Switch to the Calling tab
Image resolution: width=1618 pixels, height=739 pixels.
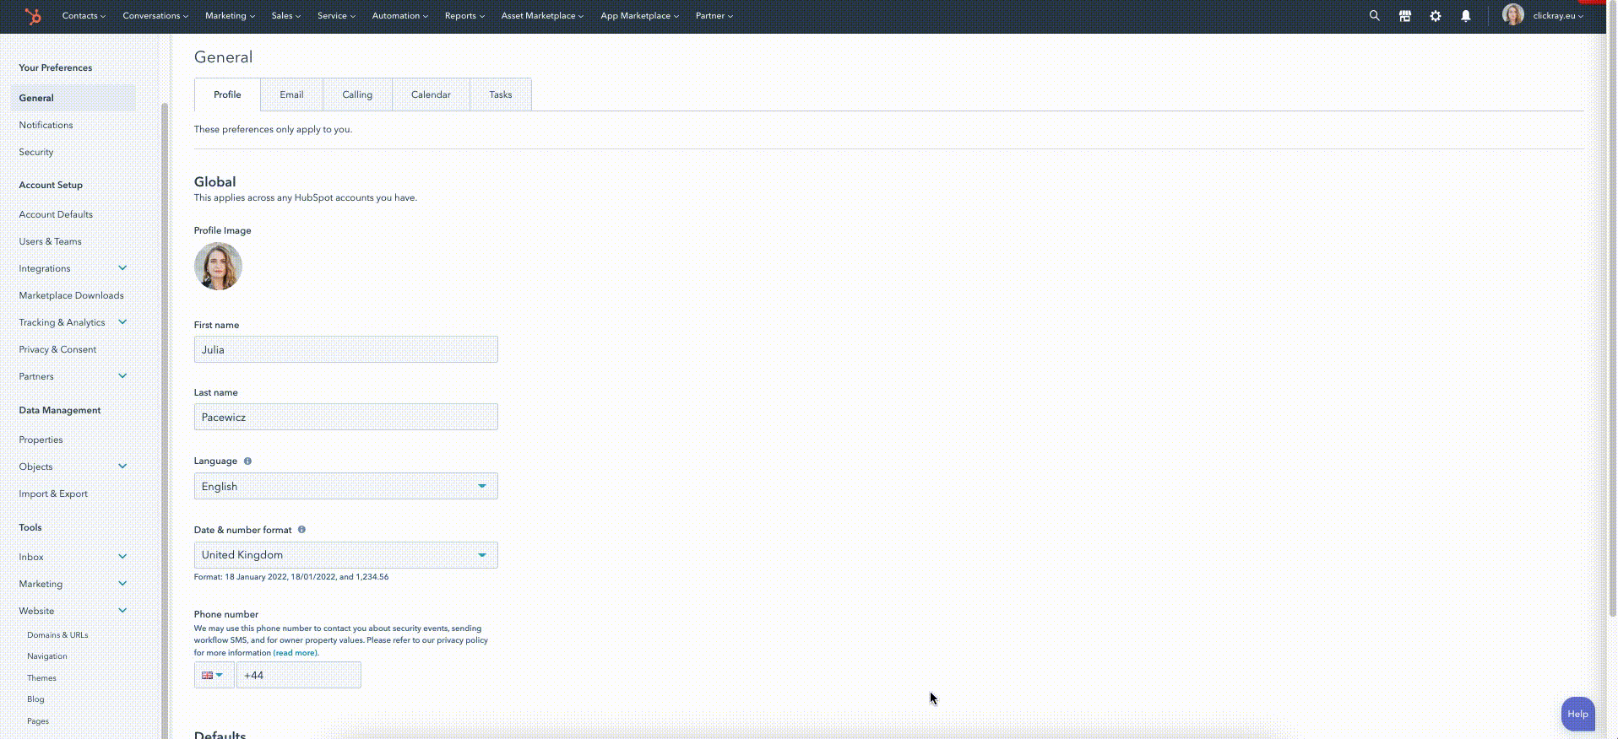[x=357, y=94]
